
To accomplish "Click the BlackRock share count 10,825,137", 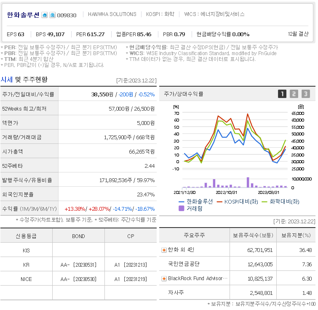I will tap(260, 279).
